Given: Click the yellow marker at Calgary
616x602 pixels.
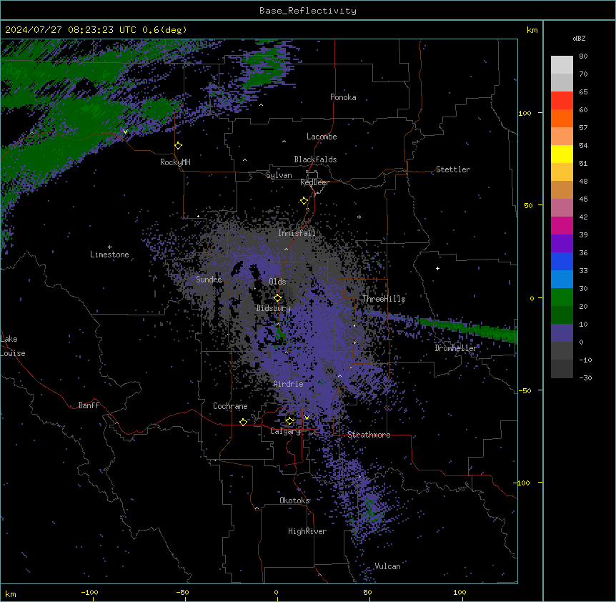Looking at the screenshot, I should pyautogui.click(x=290, y=421).
